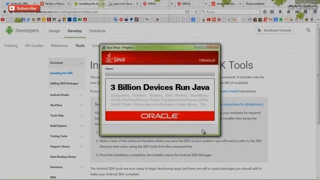This screenshot has width=320, height=180.
Task: Open instructions for all platforms link
Action: coord(242,104)
